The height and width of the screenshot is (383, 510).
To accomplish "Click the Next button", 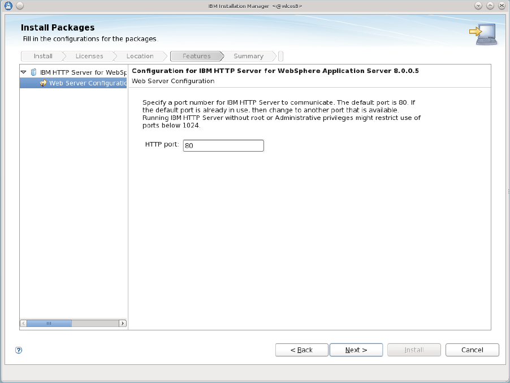I will pyautogui.click(x=356, y=350).
